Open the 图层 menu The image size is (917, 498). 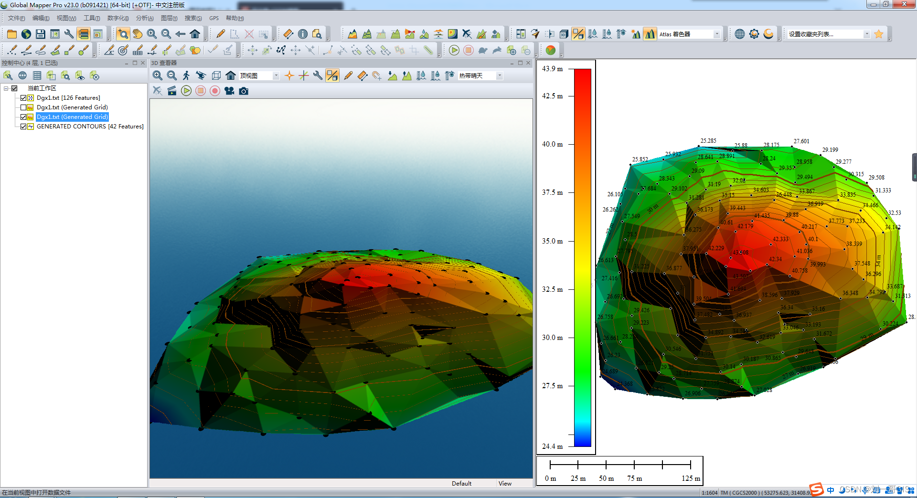(169, 18)
